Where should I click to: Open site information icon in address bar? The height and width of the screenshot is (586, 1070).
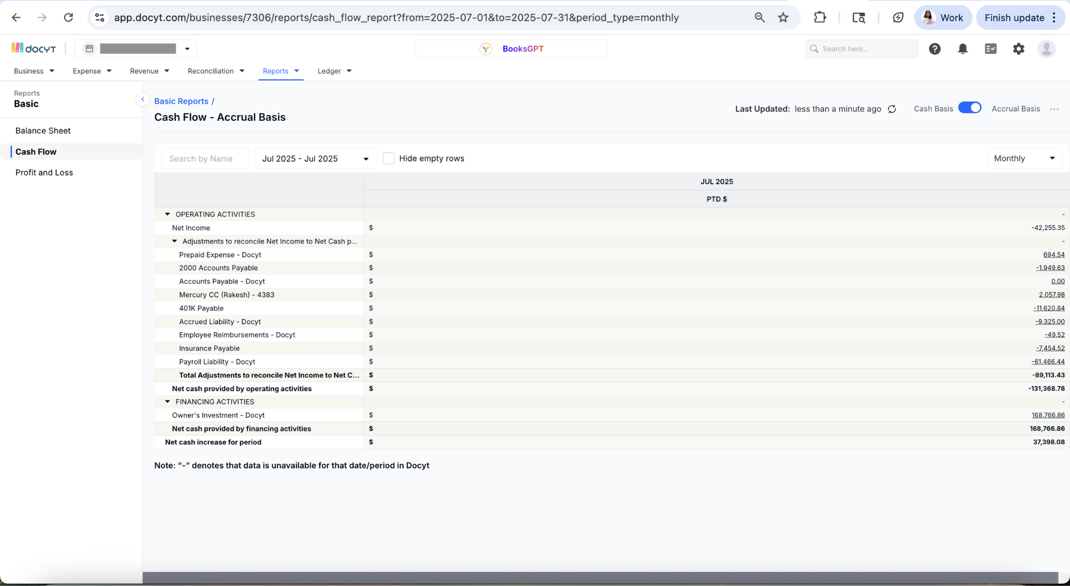click(x=99, y=18)
